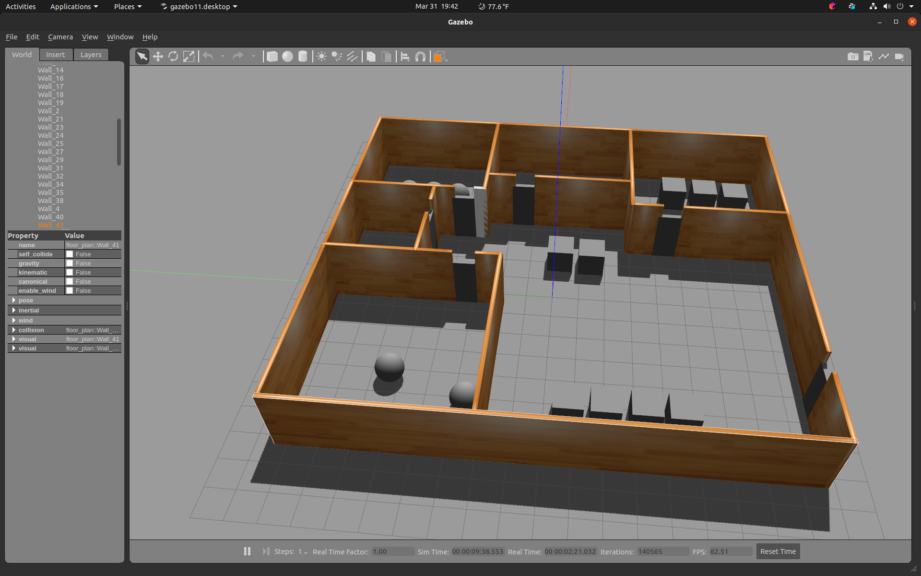Image resolution: width=921 pixels, height=576 pixels.
Task: Pause the simulation
Action: pyautogui.click(x=247, y=552)
